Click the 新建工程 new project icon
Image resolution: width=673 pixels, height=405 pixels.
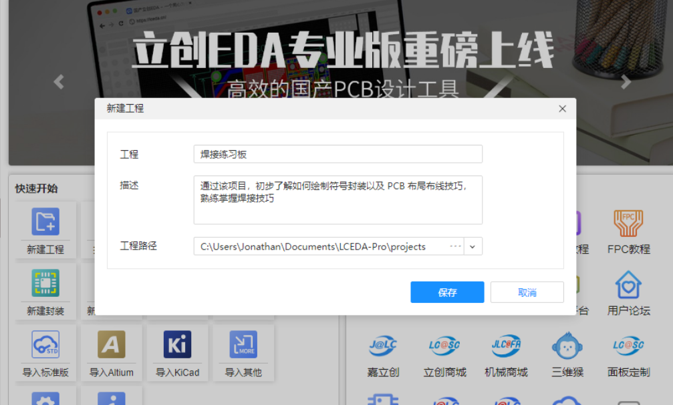coord(45,222)
